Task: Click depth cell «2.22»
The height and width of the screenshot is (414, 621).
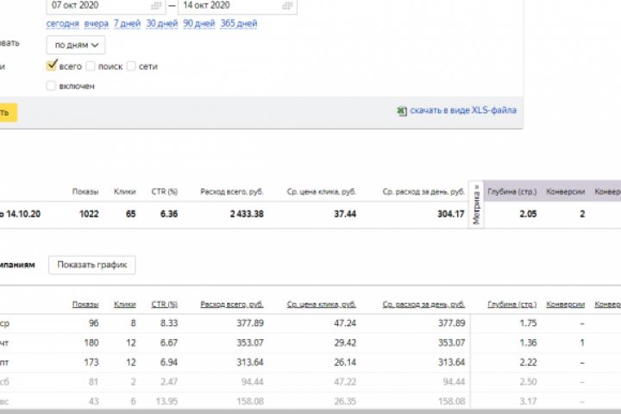Action: [528, 362]
